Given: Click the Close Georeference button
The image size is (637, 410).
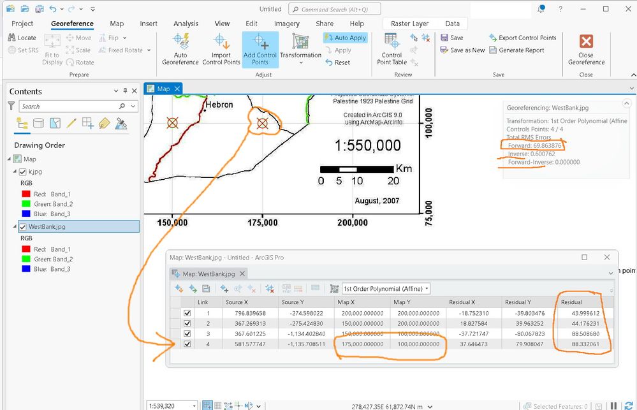Looking at the screenshot, I should coord(586,50).
